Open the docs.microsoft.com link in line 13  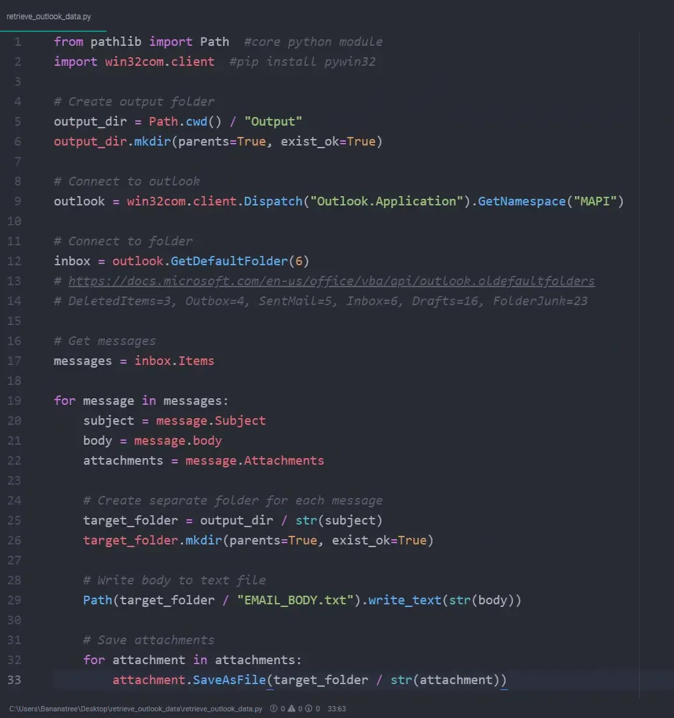[331, 281]
